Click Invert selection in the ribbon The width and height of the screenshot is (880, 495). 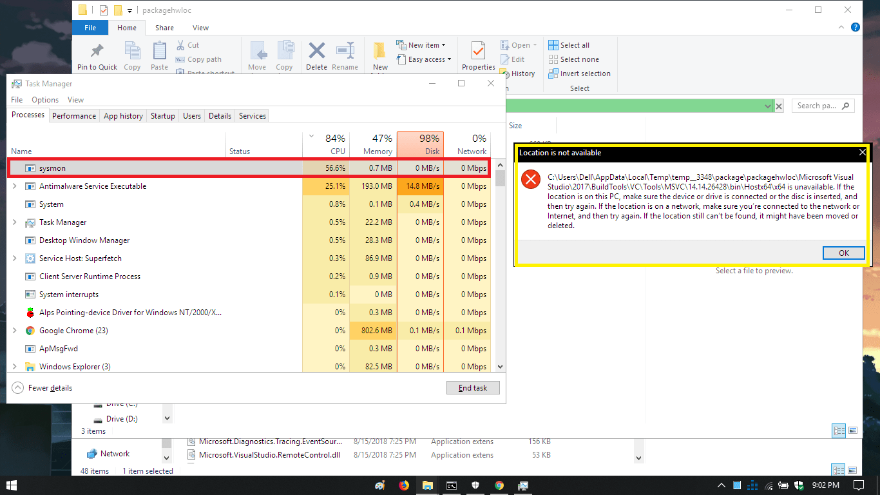[579, 73]
